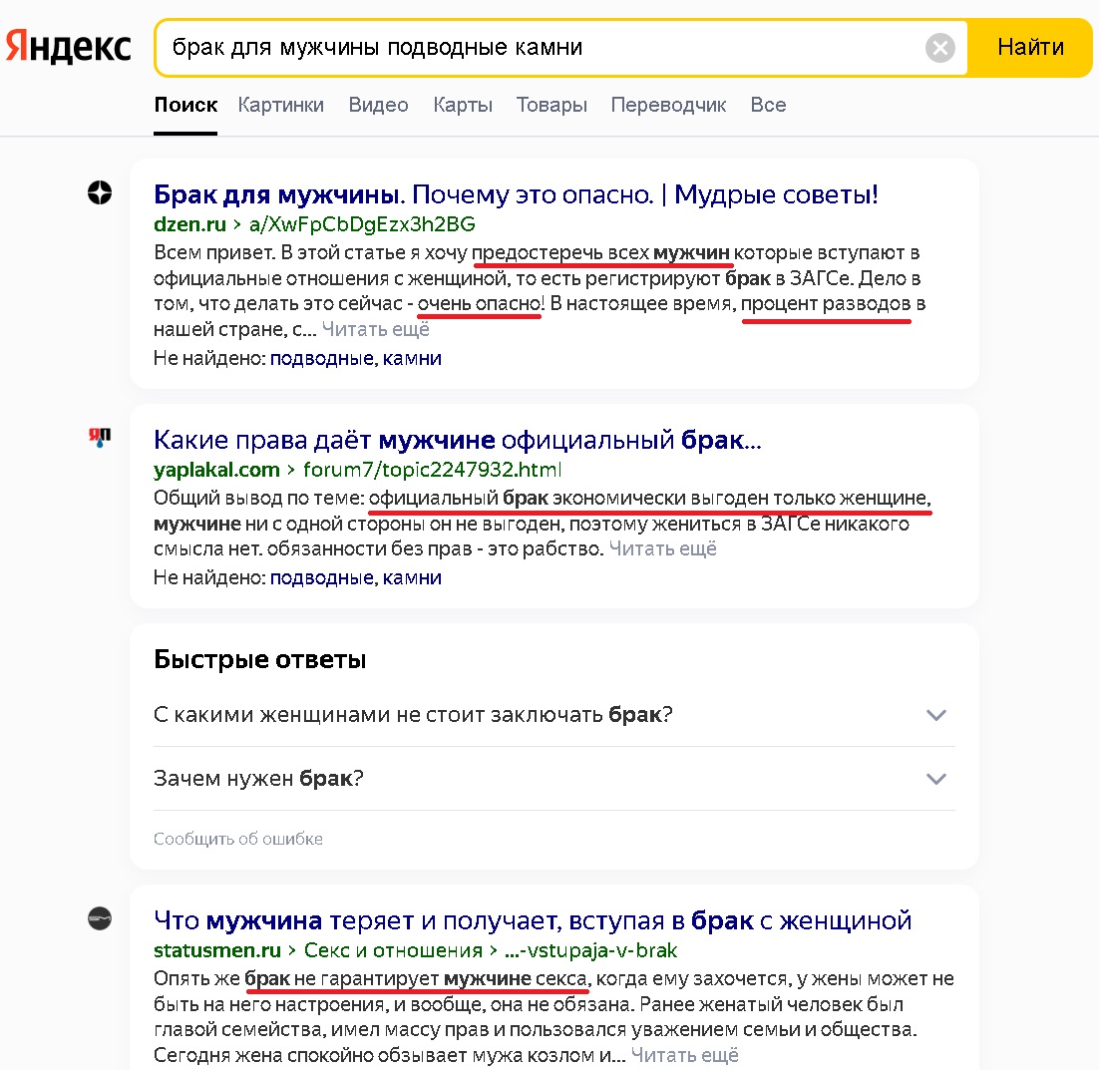Open the Товары tab
This screenshot has height=1070, width=1099.
pos(551,105)
